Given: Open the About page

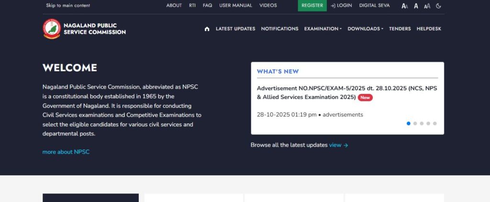Looking at the screenshot, I should 174,6.
